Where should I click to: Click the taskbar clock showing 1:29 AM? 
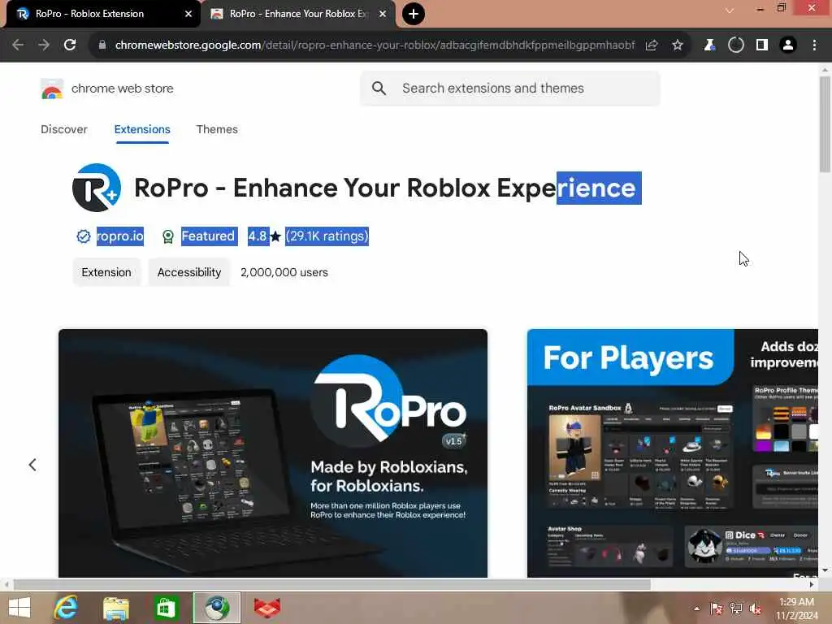coord(797,609)
